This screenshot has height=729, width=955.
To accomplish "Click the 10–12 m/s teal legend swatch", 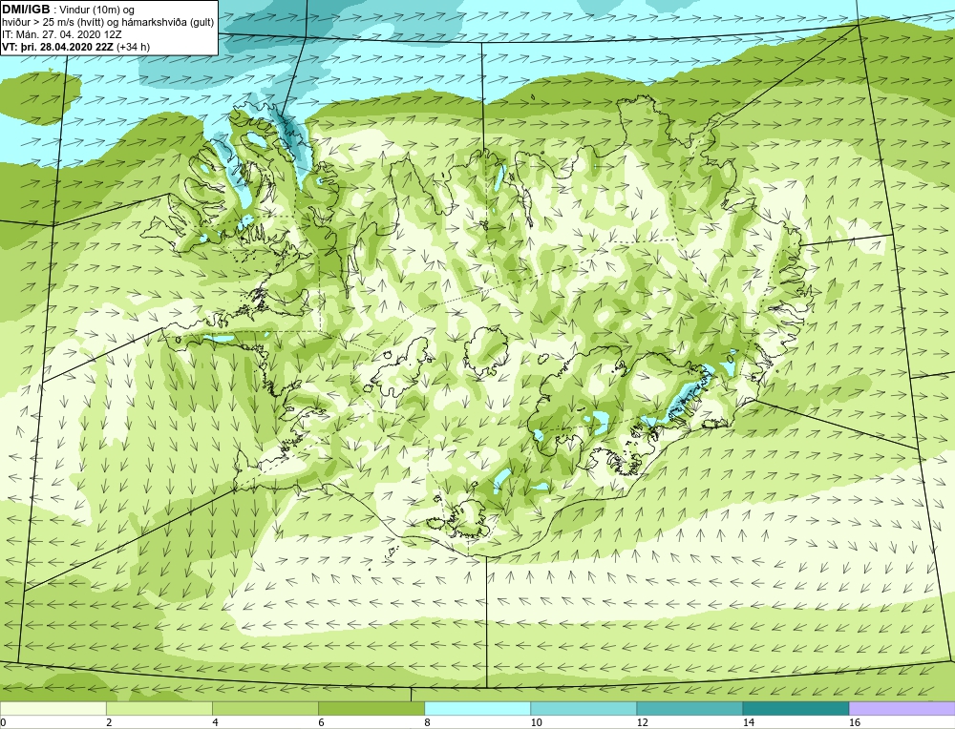I will point(584,708).
